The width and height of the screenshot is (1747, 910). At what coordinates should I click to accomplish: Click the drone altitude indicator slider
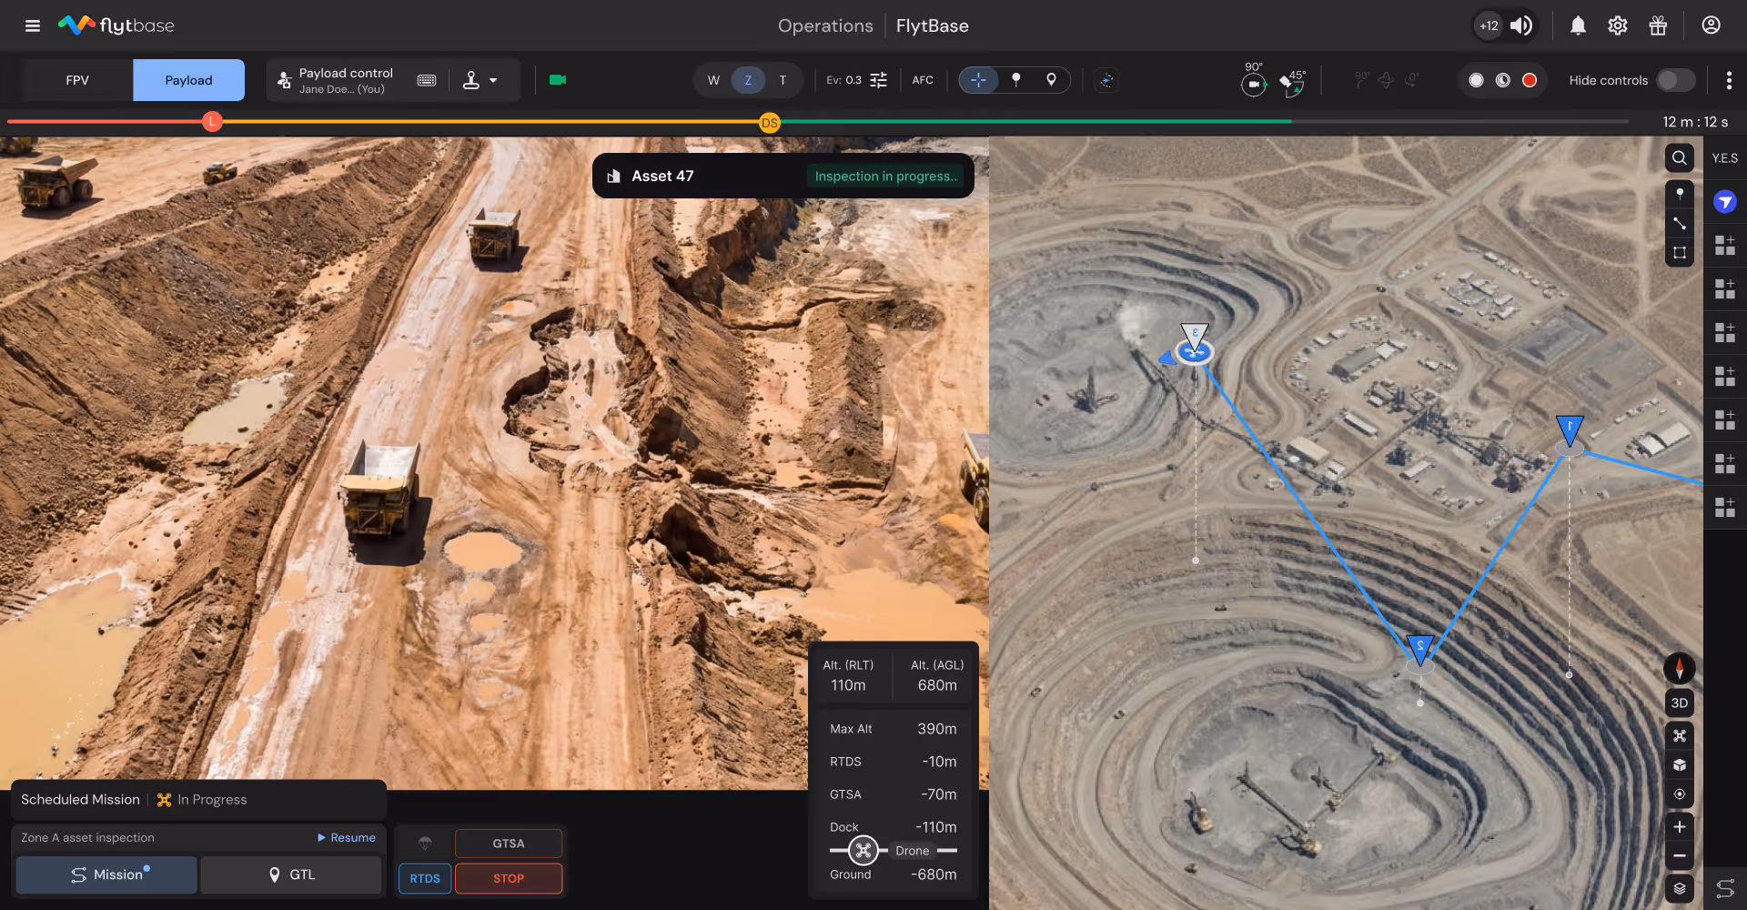tap(863, 851)
